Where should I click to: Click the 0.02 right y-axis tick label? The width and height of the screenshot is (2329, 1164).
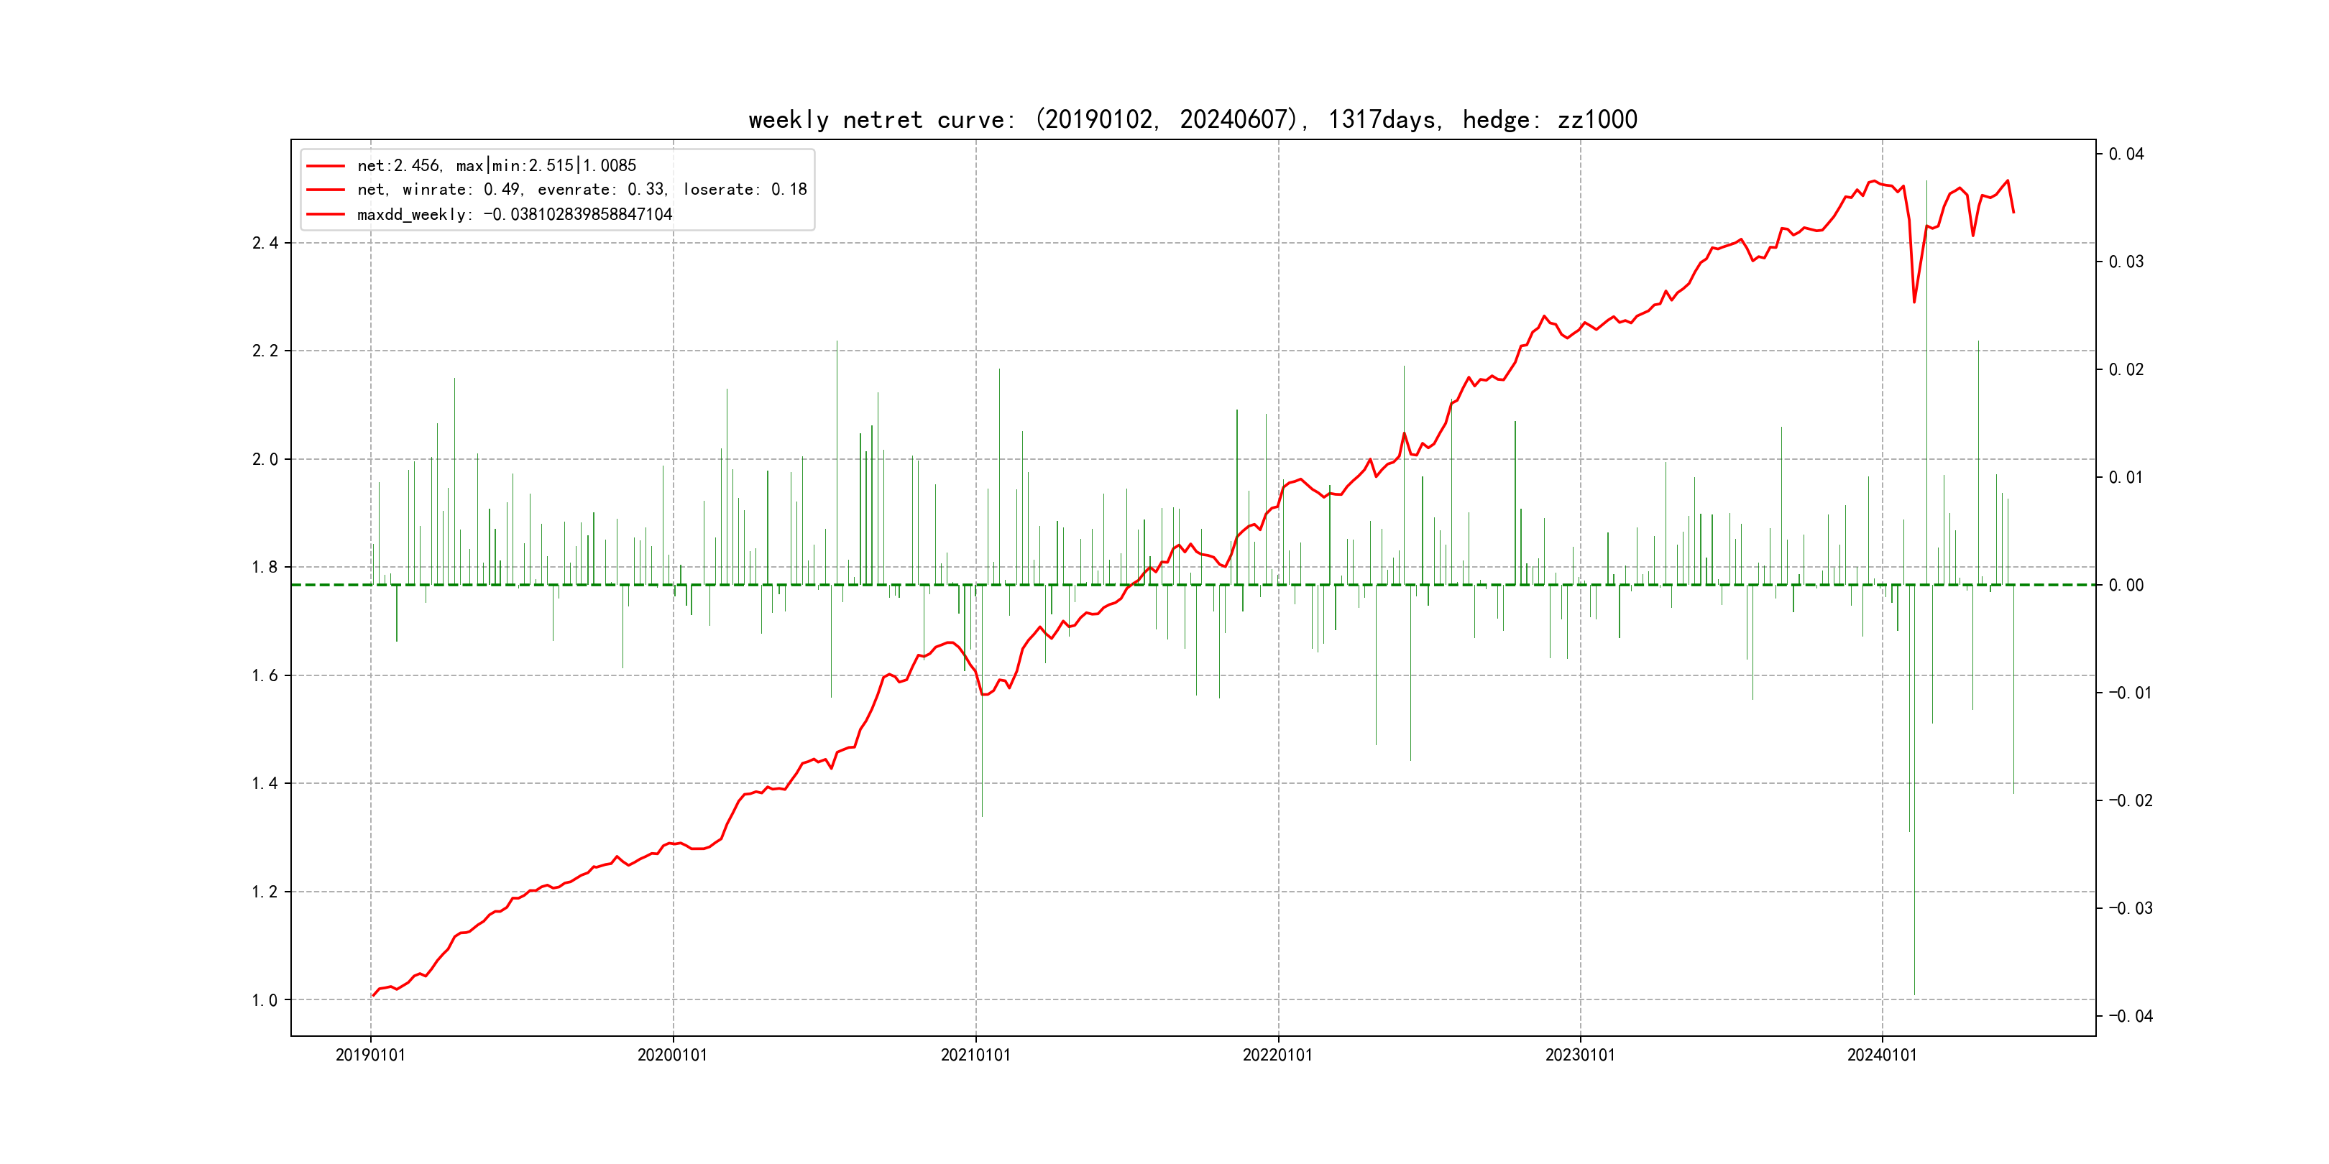coord(2126,369)
